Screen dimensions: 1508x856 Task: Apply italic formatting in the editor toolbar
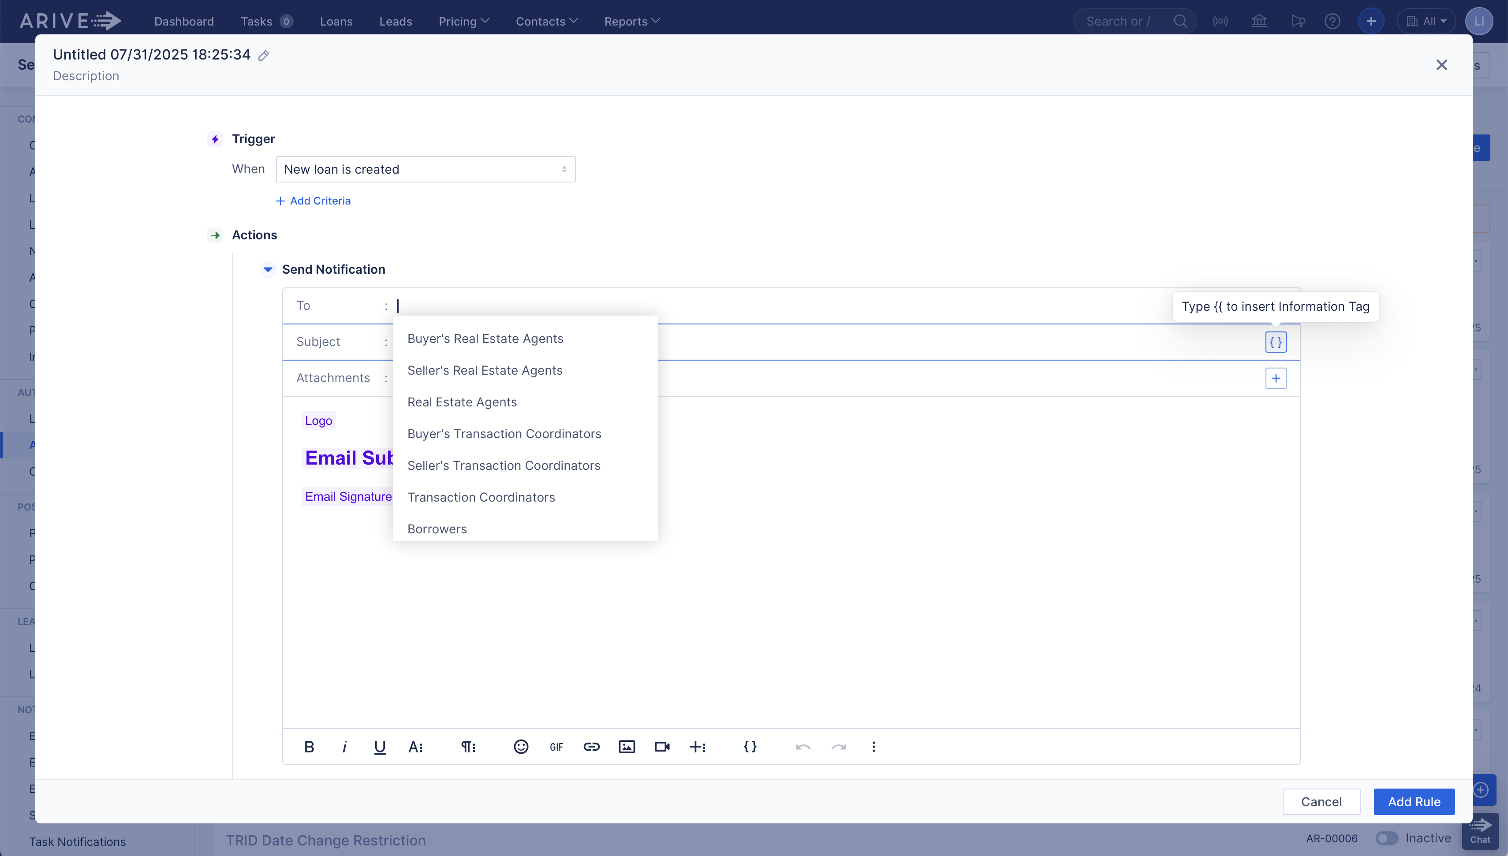pos(344,747)
